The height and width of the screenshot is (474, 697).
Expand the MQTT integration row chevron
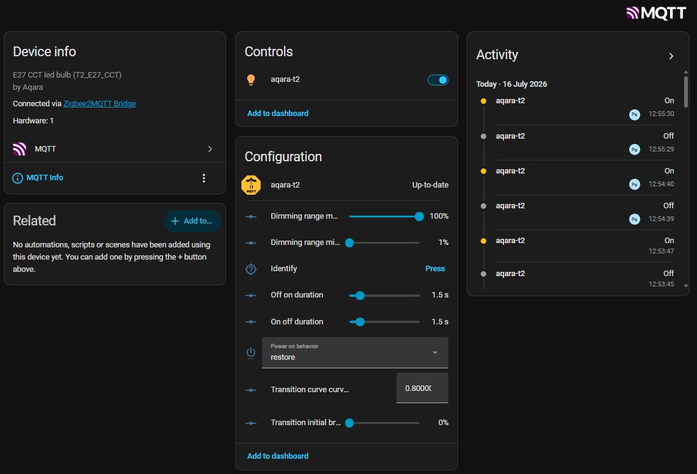pyautogui.click(x=210, y=149)
